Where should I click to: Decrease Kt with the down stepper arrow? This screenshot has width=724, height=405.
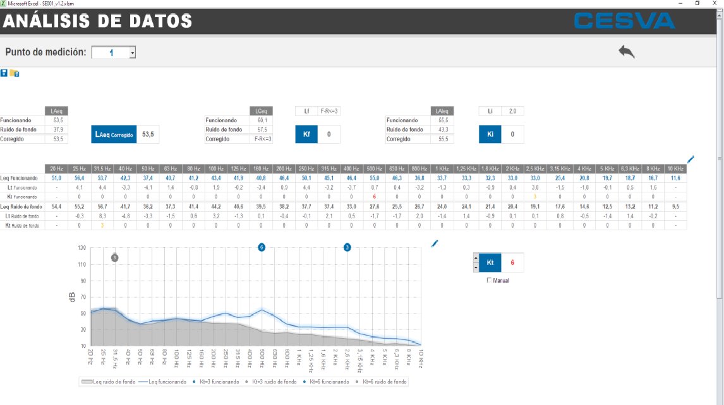[x=476, y=267]
